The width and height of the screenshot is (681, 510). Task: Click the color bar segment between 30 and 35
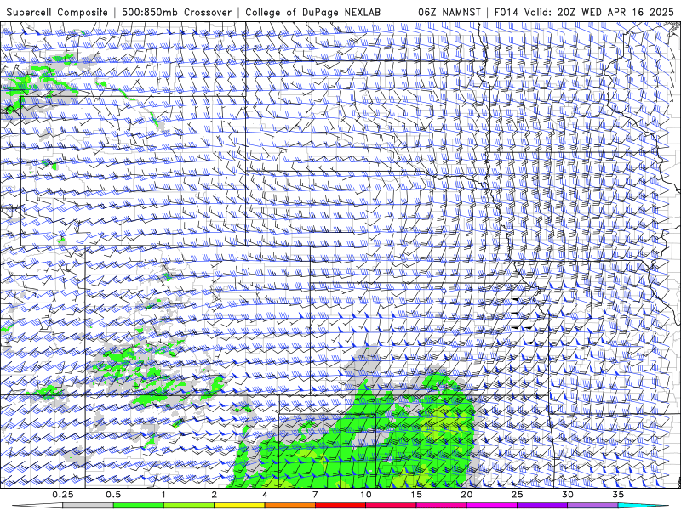click(592, 506)
